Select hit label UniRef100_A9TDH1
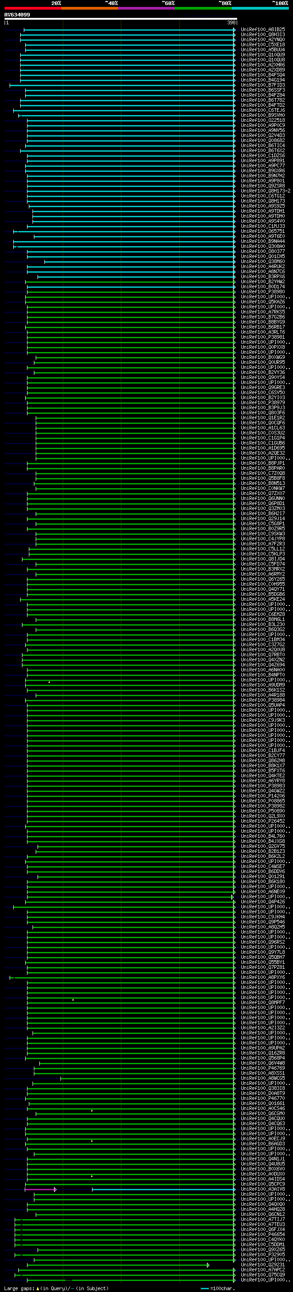 262,211
